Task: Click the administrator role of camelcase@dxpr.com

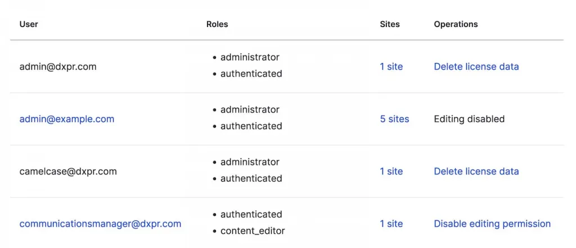Action: (x=250, y=162)
